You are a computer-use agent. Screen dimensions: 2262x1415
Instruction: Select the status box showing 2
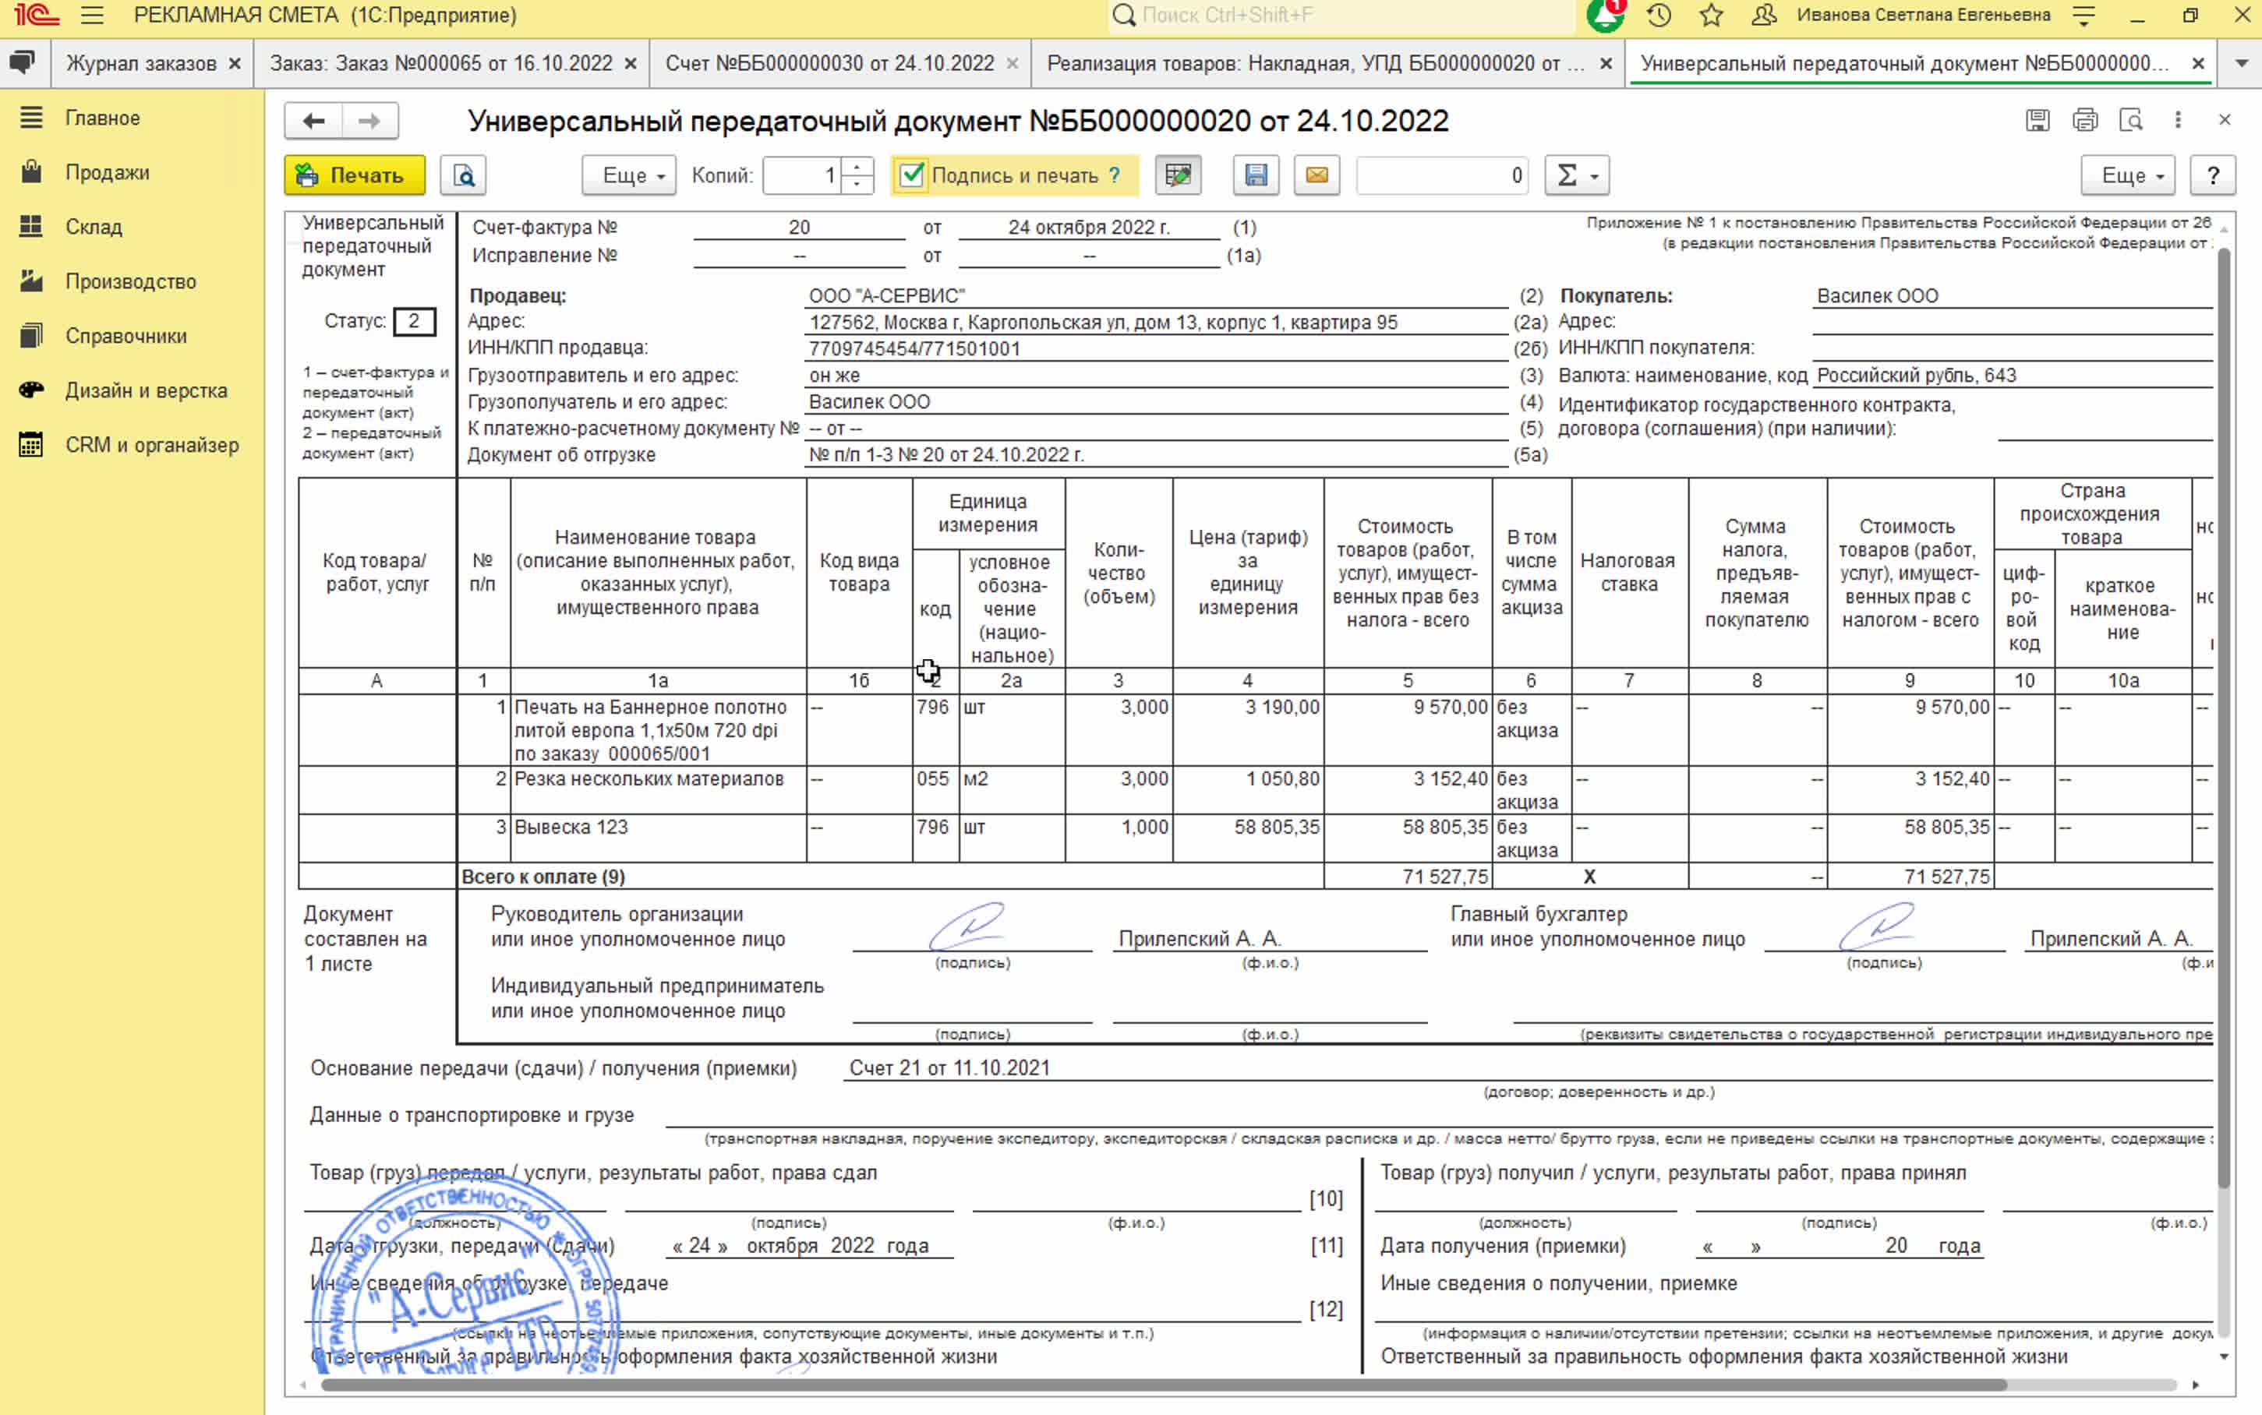pos(414,321)
